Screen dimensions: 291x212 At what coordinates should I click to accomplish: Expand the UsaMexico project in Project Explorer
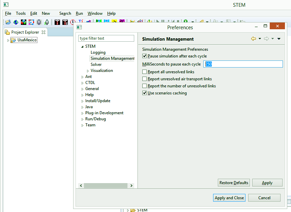(x=8, y=40)
